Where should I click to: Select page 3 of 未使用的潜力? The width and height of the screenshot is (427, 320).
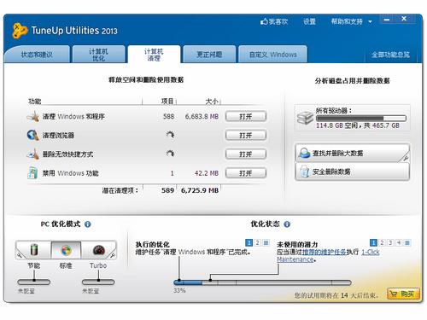[390, 242]
